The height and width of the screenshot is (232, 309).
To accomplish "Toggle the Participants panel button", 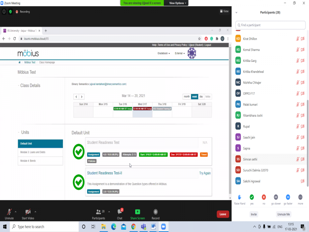I will 98,212.
